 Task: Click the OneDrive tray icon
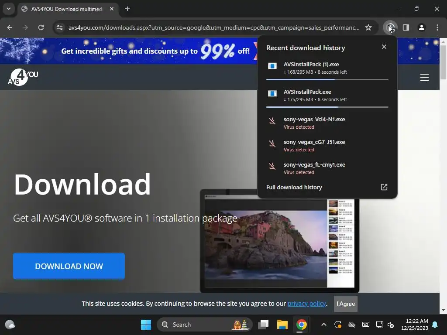click(352, 325)
